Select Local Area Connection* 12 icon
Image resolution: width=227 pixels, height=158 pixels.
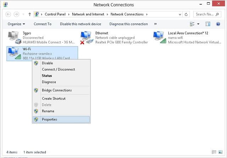(x=160, y=37)
